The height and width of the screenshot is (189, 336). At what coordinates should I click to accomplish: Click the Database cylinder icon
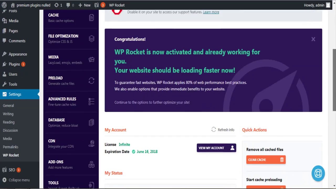coord(91,123)
